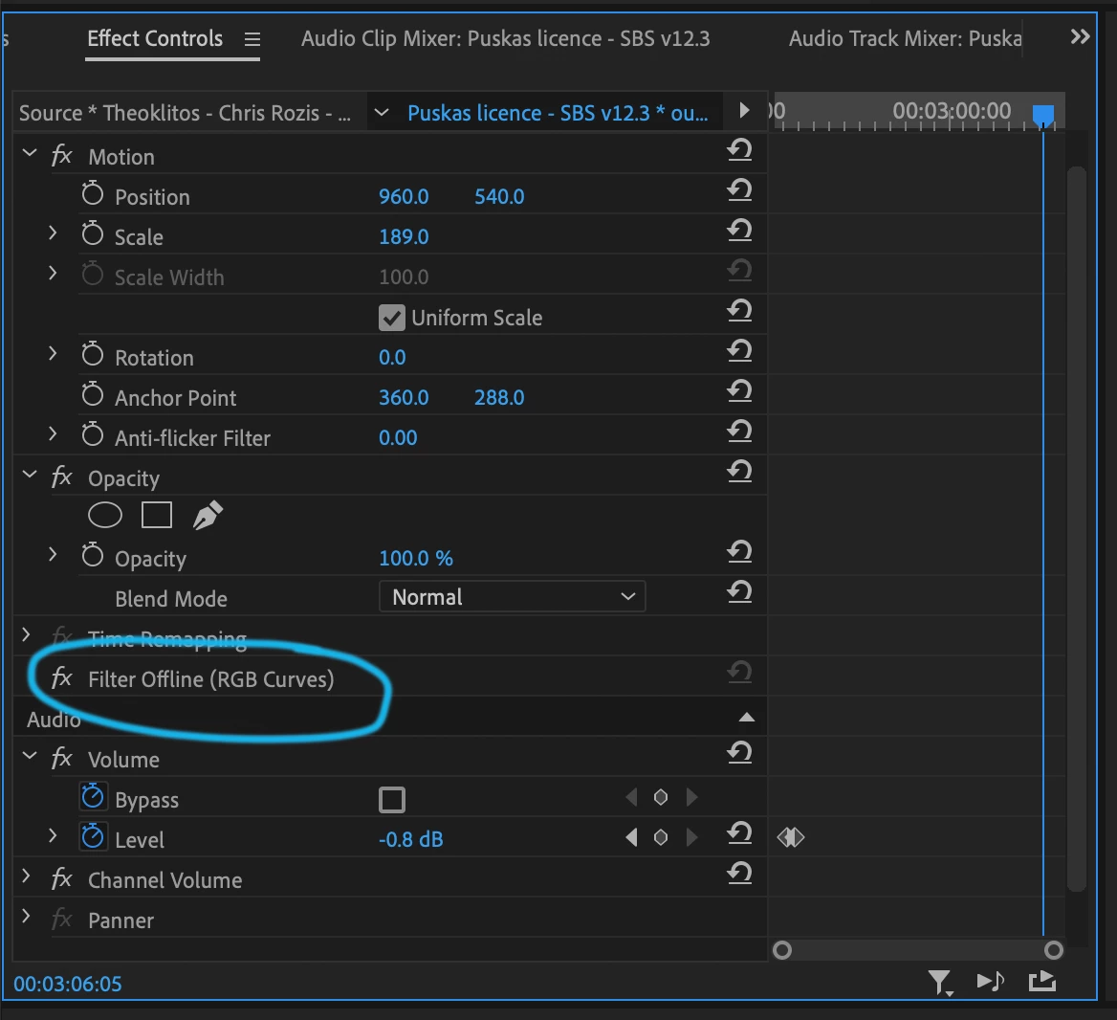Click the play only audio button
The width and height of the screenshot is (1117, 1020).
pos(991,982)
